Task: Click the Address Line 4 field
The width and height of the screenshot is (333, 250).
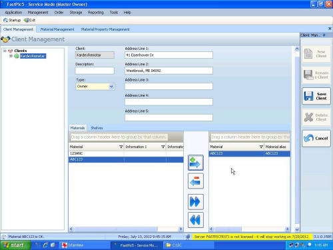Action: tap(168, 102)
